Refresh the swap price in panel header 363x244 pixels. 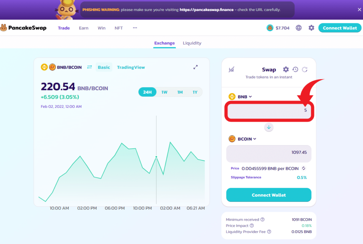point(305,69)
